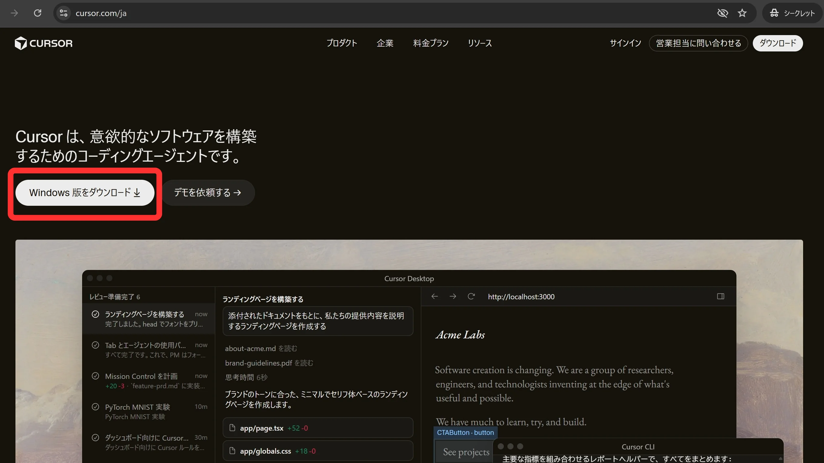Open app/globals.css file change card

[x=318, y=451]
